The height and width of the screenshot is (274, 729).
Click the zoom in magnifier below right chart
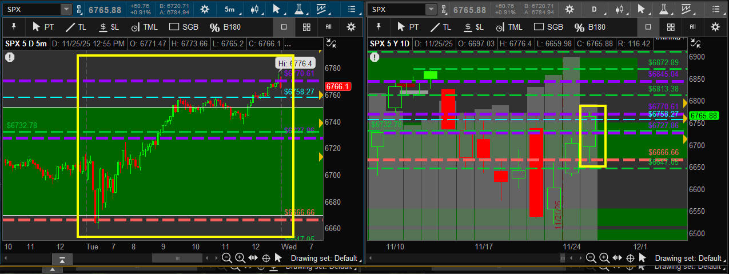pos(605,258)
